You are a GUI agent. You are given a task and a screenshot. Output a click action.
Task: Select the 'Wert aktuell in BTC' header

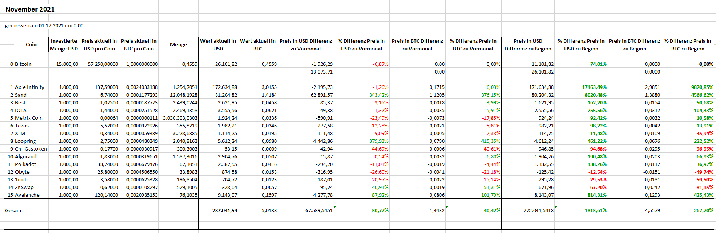(258, 45)
